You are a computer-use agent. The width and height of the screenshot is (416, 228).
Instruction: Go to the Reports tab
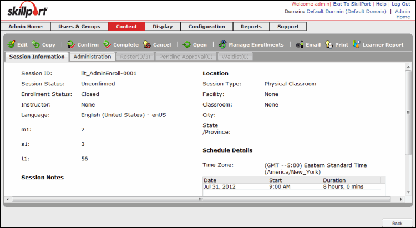pyautogui.click(x=251, y=27)
